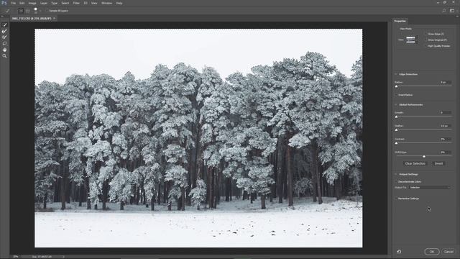Toggle Show Edge checkbox
The width and height of the screenshot is (460, 259).
coord(426,34)
